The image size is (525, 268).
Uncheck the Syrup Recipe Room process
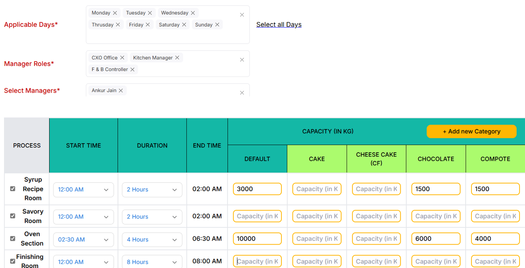pyautogui.click(x=13, y=189)
